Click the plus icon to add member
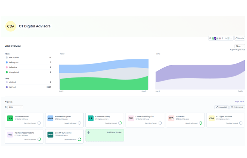The width and height of the screenshot is (247, 158). [x=223, y=38]
